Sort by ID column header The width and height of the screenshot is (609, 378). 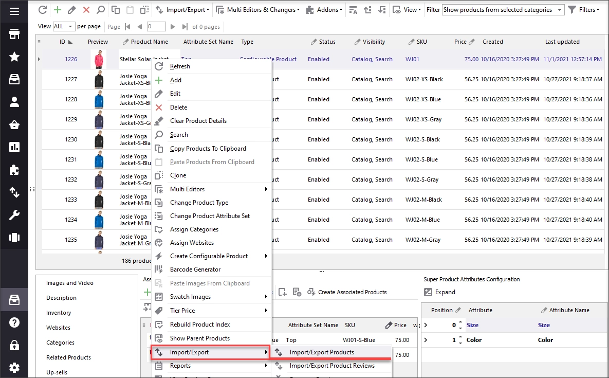point(66,42)
